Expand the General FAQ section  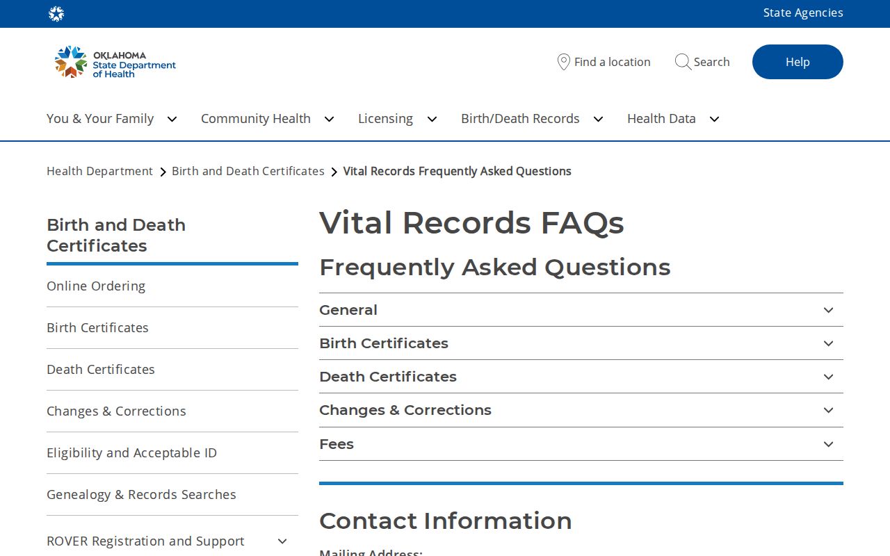coord(581,310)
